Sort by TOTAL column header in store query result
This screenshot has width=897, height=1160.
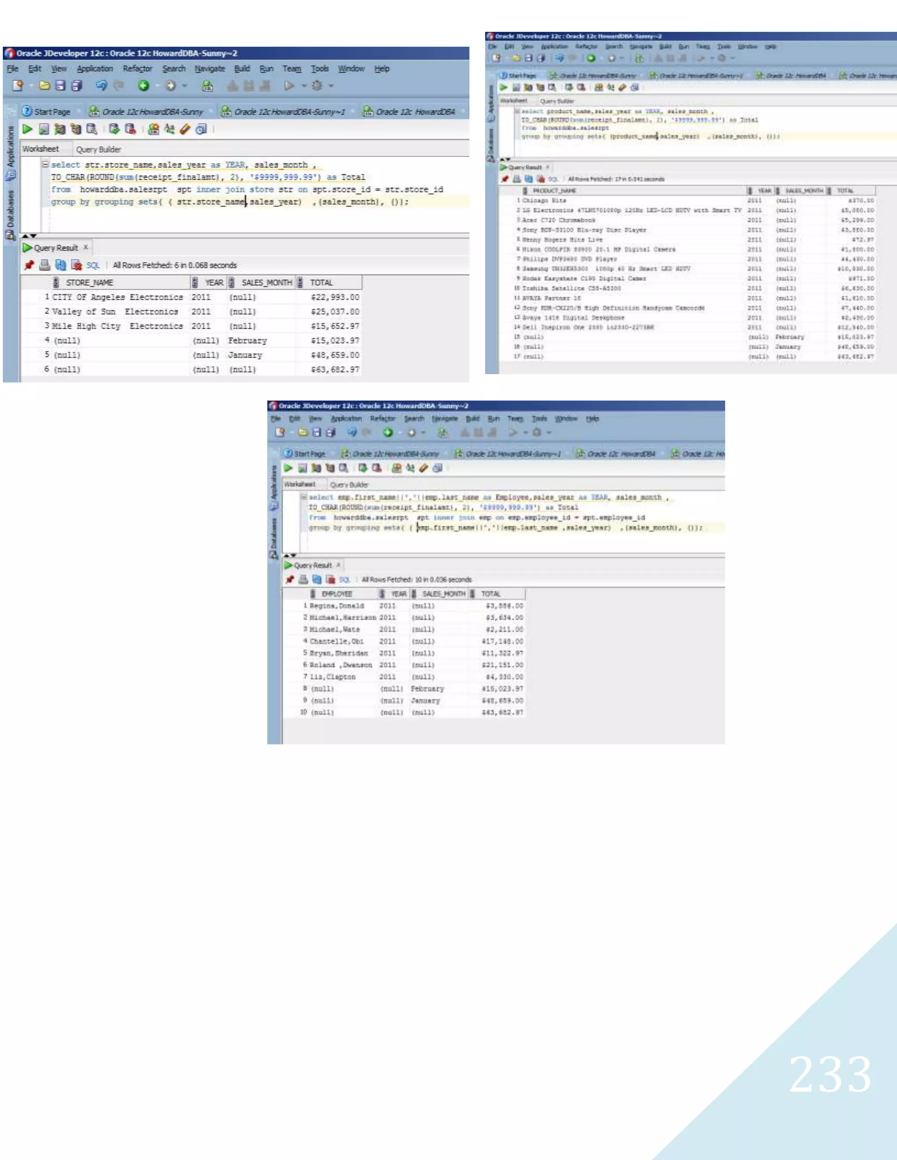(x=329, y=283)
